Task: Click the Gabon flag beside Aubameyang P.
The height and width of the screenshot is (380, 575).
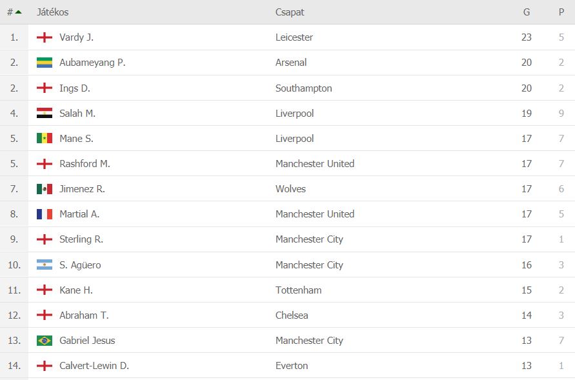Action: coord(45,63)
